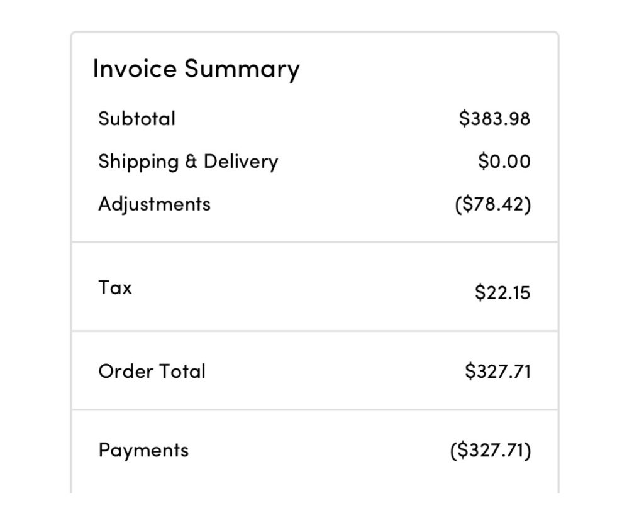
Task: Click the Tax label
Action: click(115, 287)
